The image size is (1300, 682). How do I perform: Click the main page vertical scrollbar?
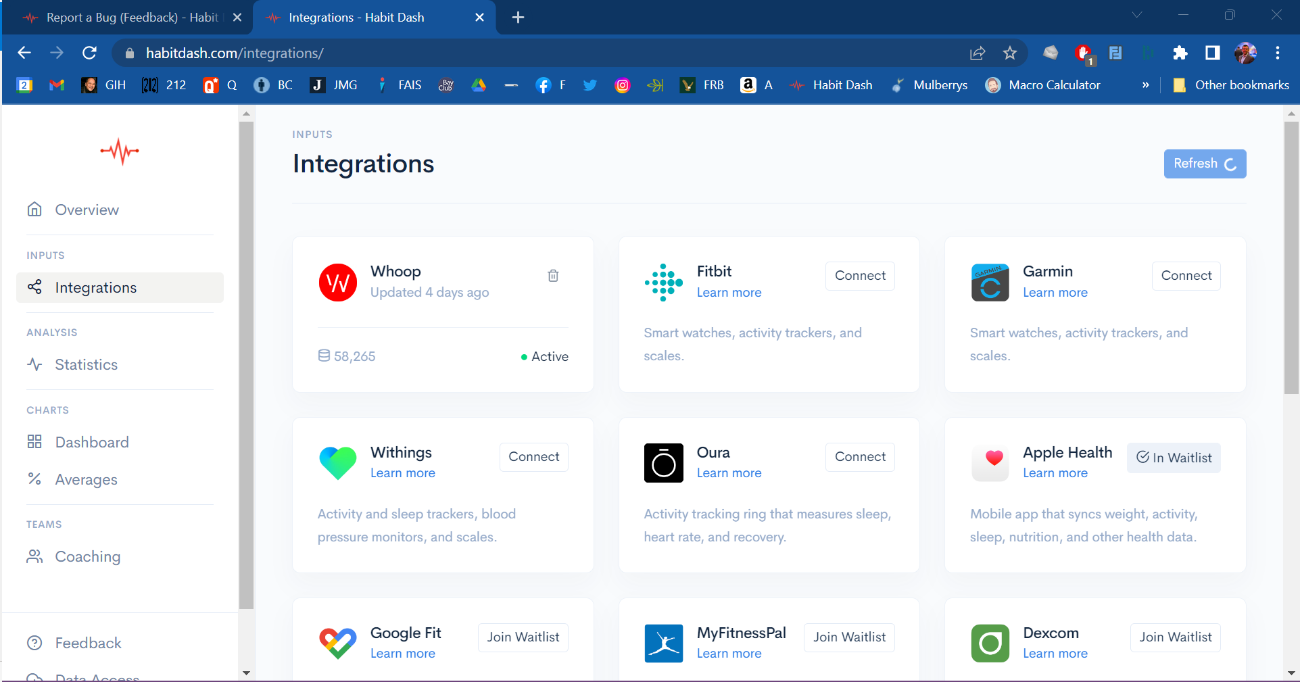pyautogui.click(x=1291, y=257)
